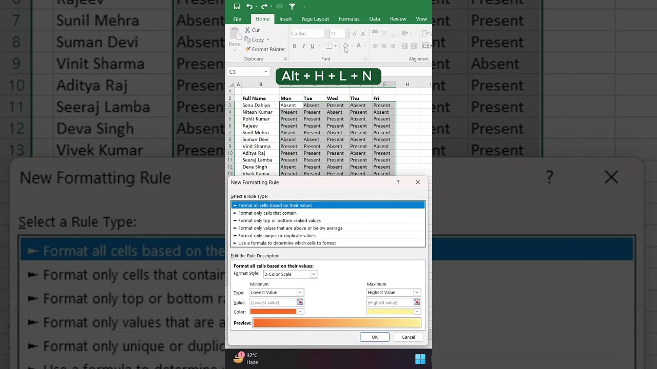Click OK to apply the formatting rule
Image resolution: width=657 pixels, height=369 pixels.
point(374,337)
